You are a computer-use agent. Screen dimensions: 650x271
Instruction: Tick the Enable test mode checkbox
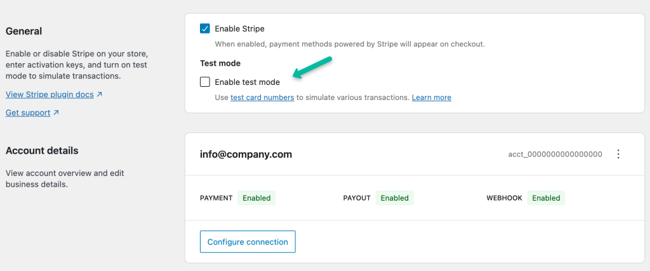point(205,82)
